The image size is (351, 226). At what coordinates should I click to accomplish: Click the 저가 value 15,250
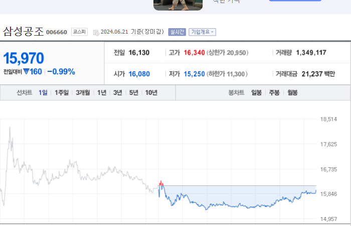click(195, 74)
